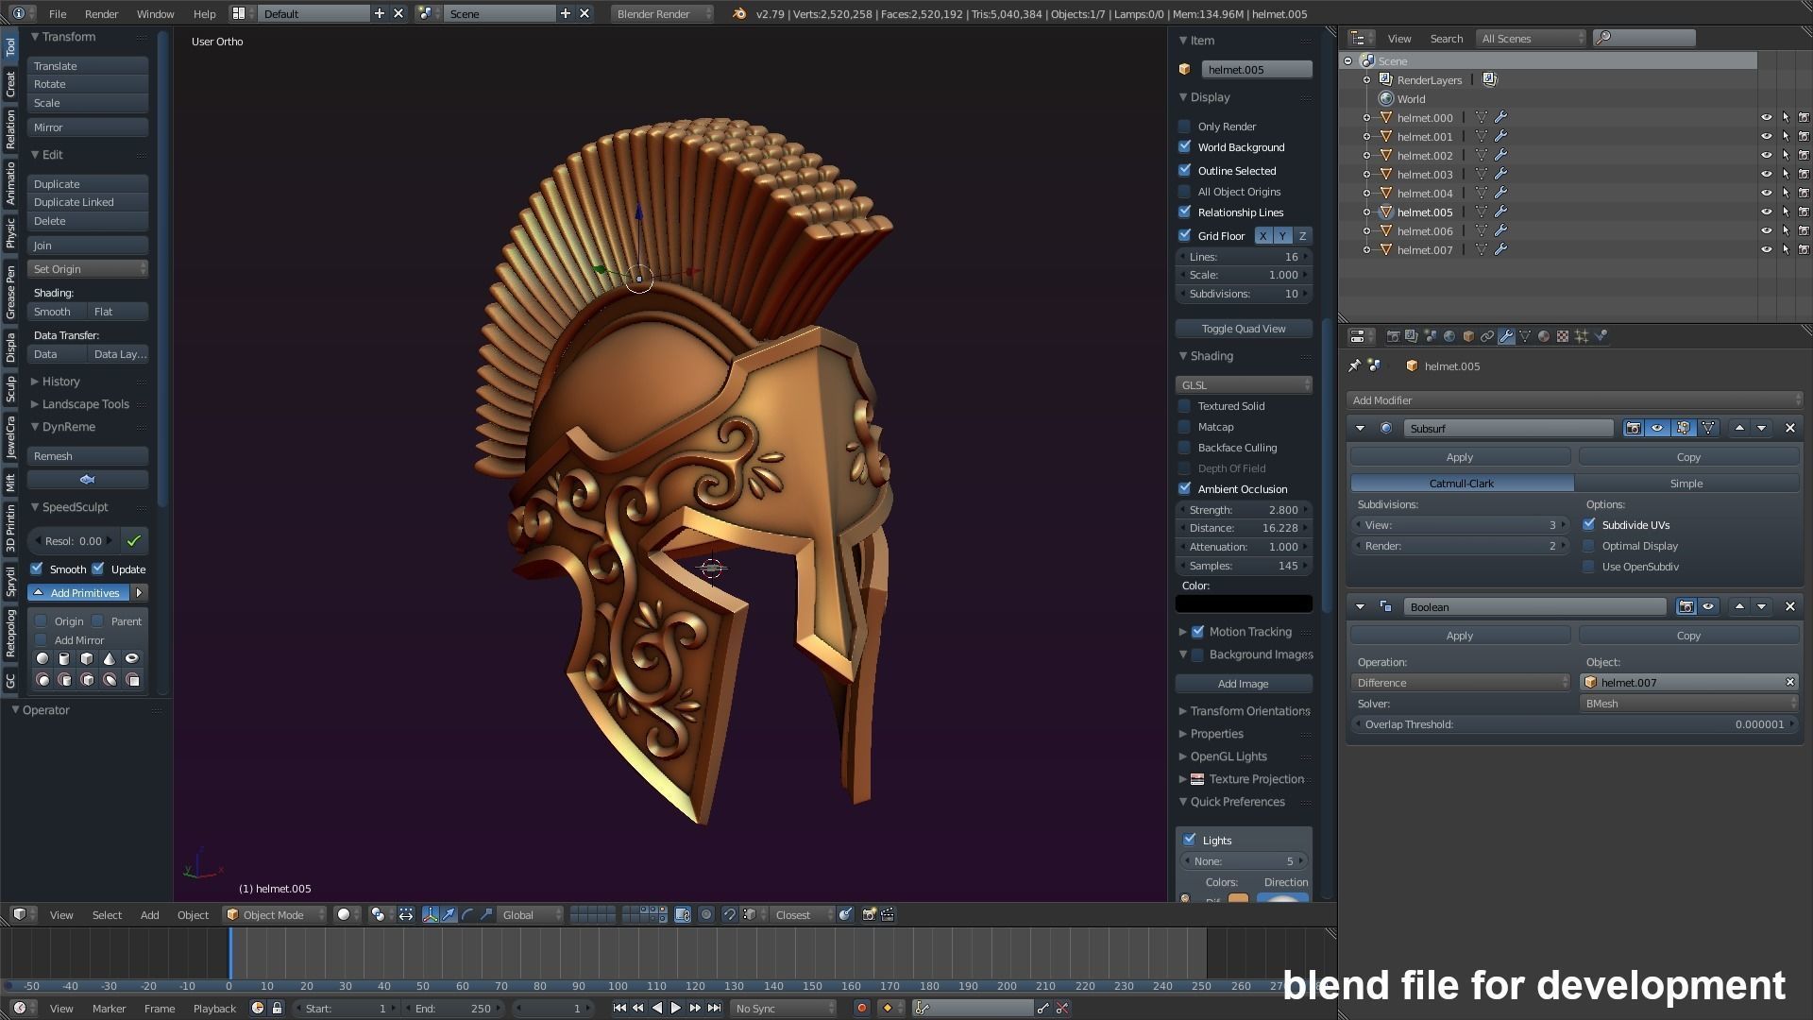Toggle visibility eye for helmet.007 in outliner

coord(1766,249)
